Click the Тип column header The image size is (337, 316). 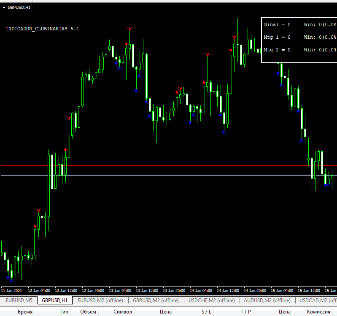point(64,312)
